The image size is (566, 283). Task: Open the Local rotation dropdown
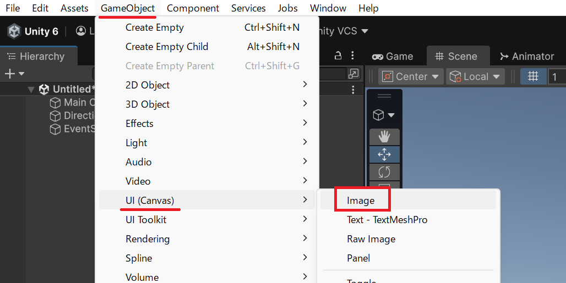click(x=475, y=76)
